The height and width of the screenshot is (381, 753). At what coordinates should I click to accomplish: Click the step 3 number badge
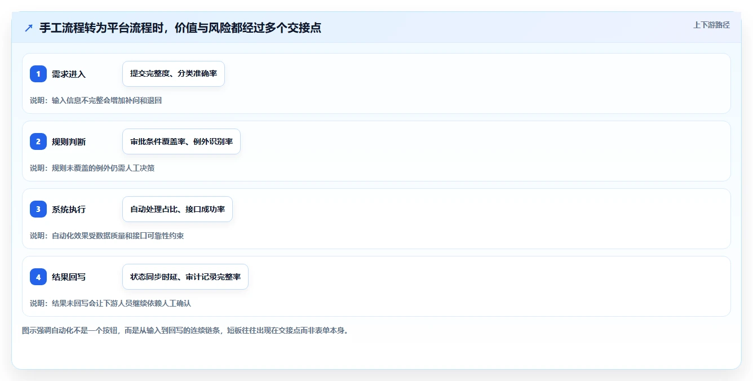(38, 209)
